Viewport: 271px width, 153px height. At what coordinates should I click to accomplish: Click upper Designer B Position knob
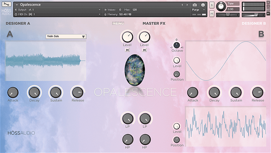pos(177,74)
